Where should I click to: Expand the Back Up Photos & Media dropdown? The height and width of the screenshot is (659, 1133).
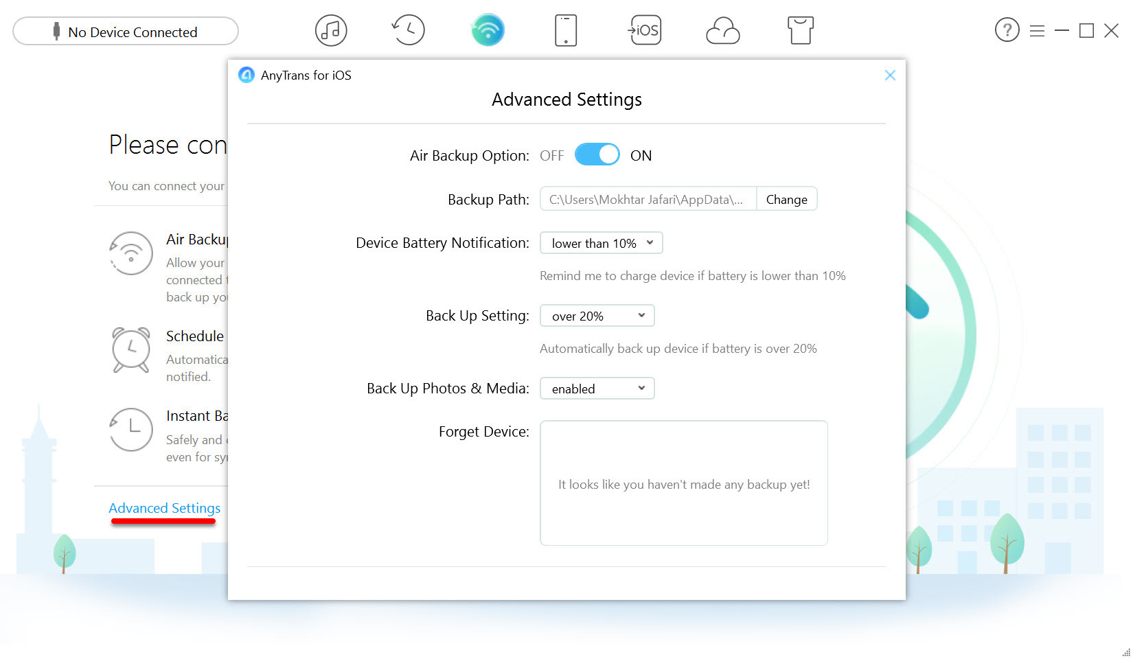pyautogui.click(x=597, y=389)
